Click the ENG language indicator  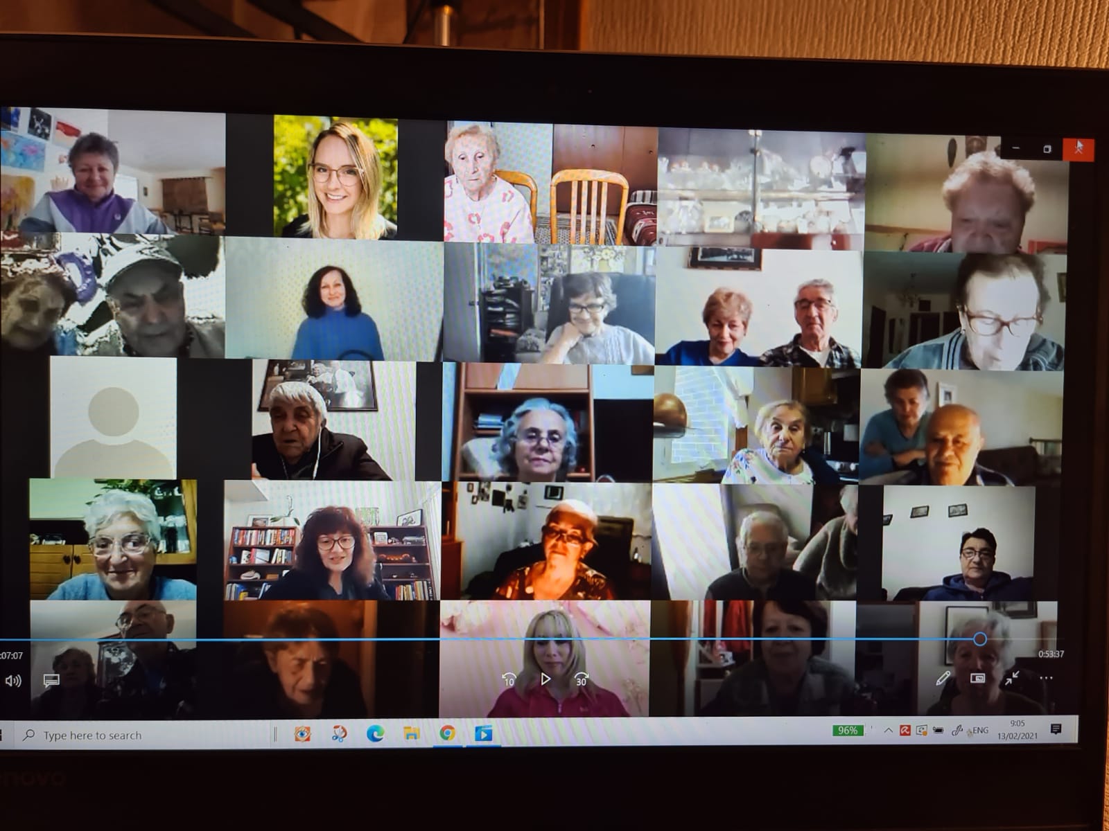click(x=980, y=731)
